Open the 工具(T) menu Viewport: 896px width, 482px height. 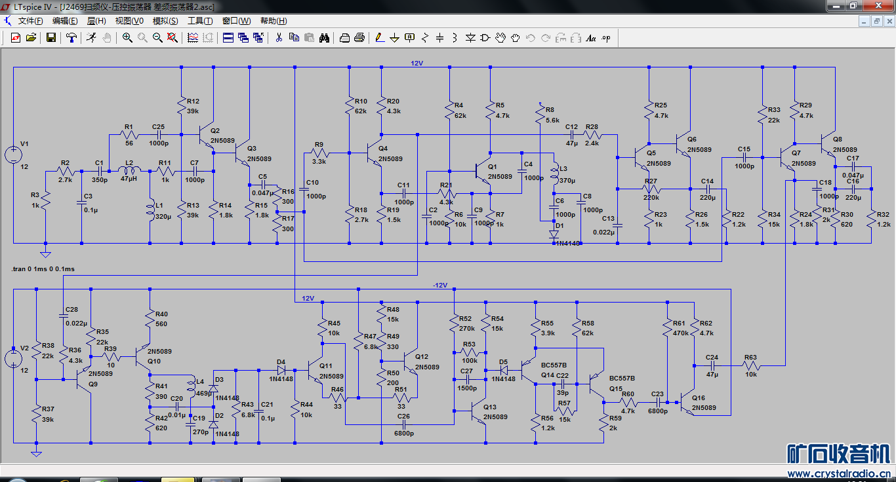(x=200, y=21)
